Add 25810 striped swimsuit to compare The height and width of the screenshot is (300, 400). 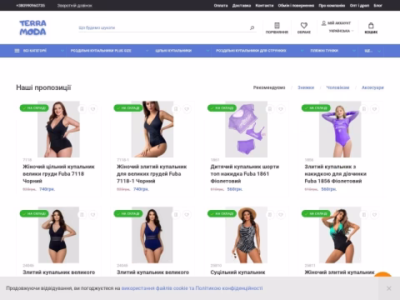270,214
